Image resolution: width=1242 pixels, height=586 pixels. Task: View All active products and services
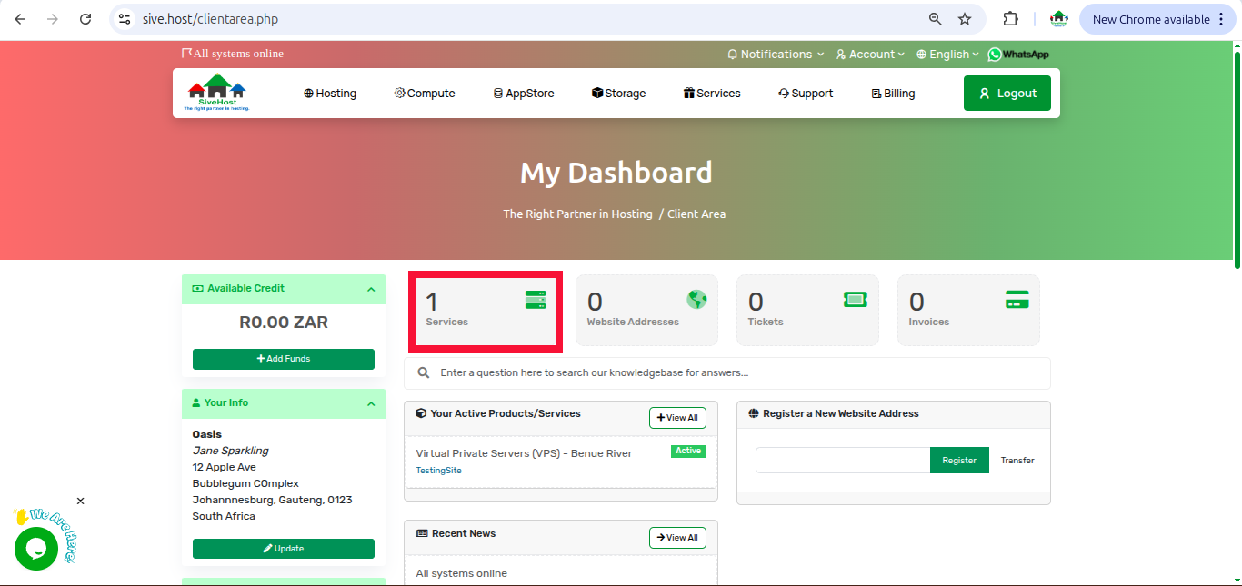[x=677, y=418]
